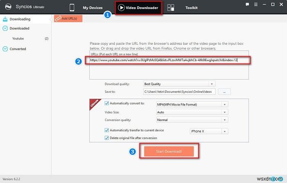Toggle Automatically convert to checkbox
287x183 pixels.
(x=107, y=103)
